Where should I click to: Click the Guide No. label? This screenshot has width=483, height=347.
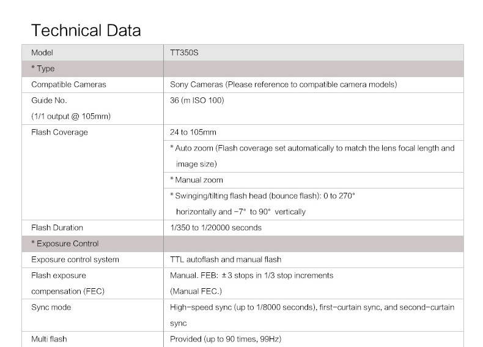(49, 100)
